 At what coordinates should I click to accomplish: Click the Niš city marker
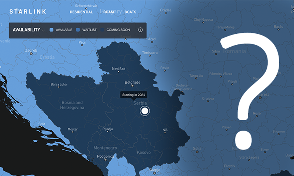click(165, 133)
